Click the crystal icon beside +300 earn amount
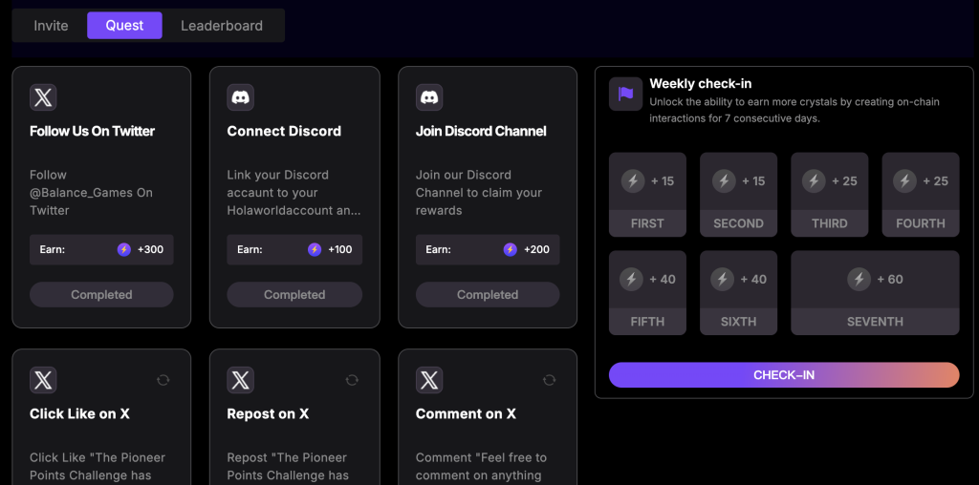The width and height of the screenshot is (979, 485). 124,249
